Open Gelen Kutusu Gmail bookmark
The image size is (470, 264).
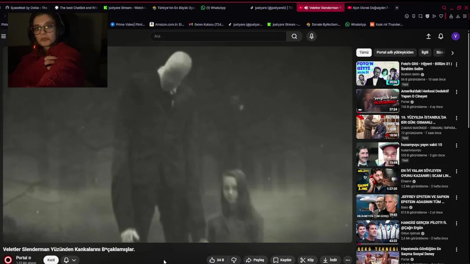click(206, 25)
